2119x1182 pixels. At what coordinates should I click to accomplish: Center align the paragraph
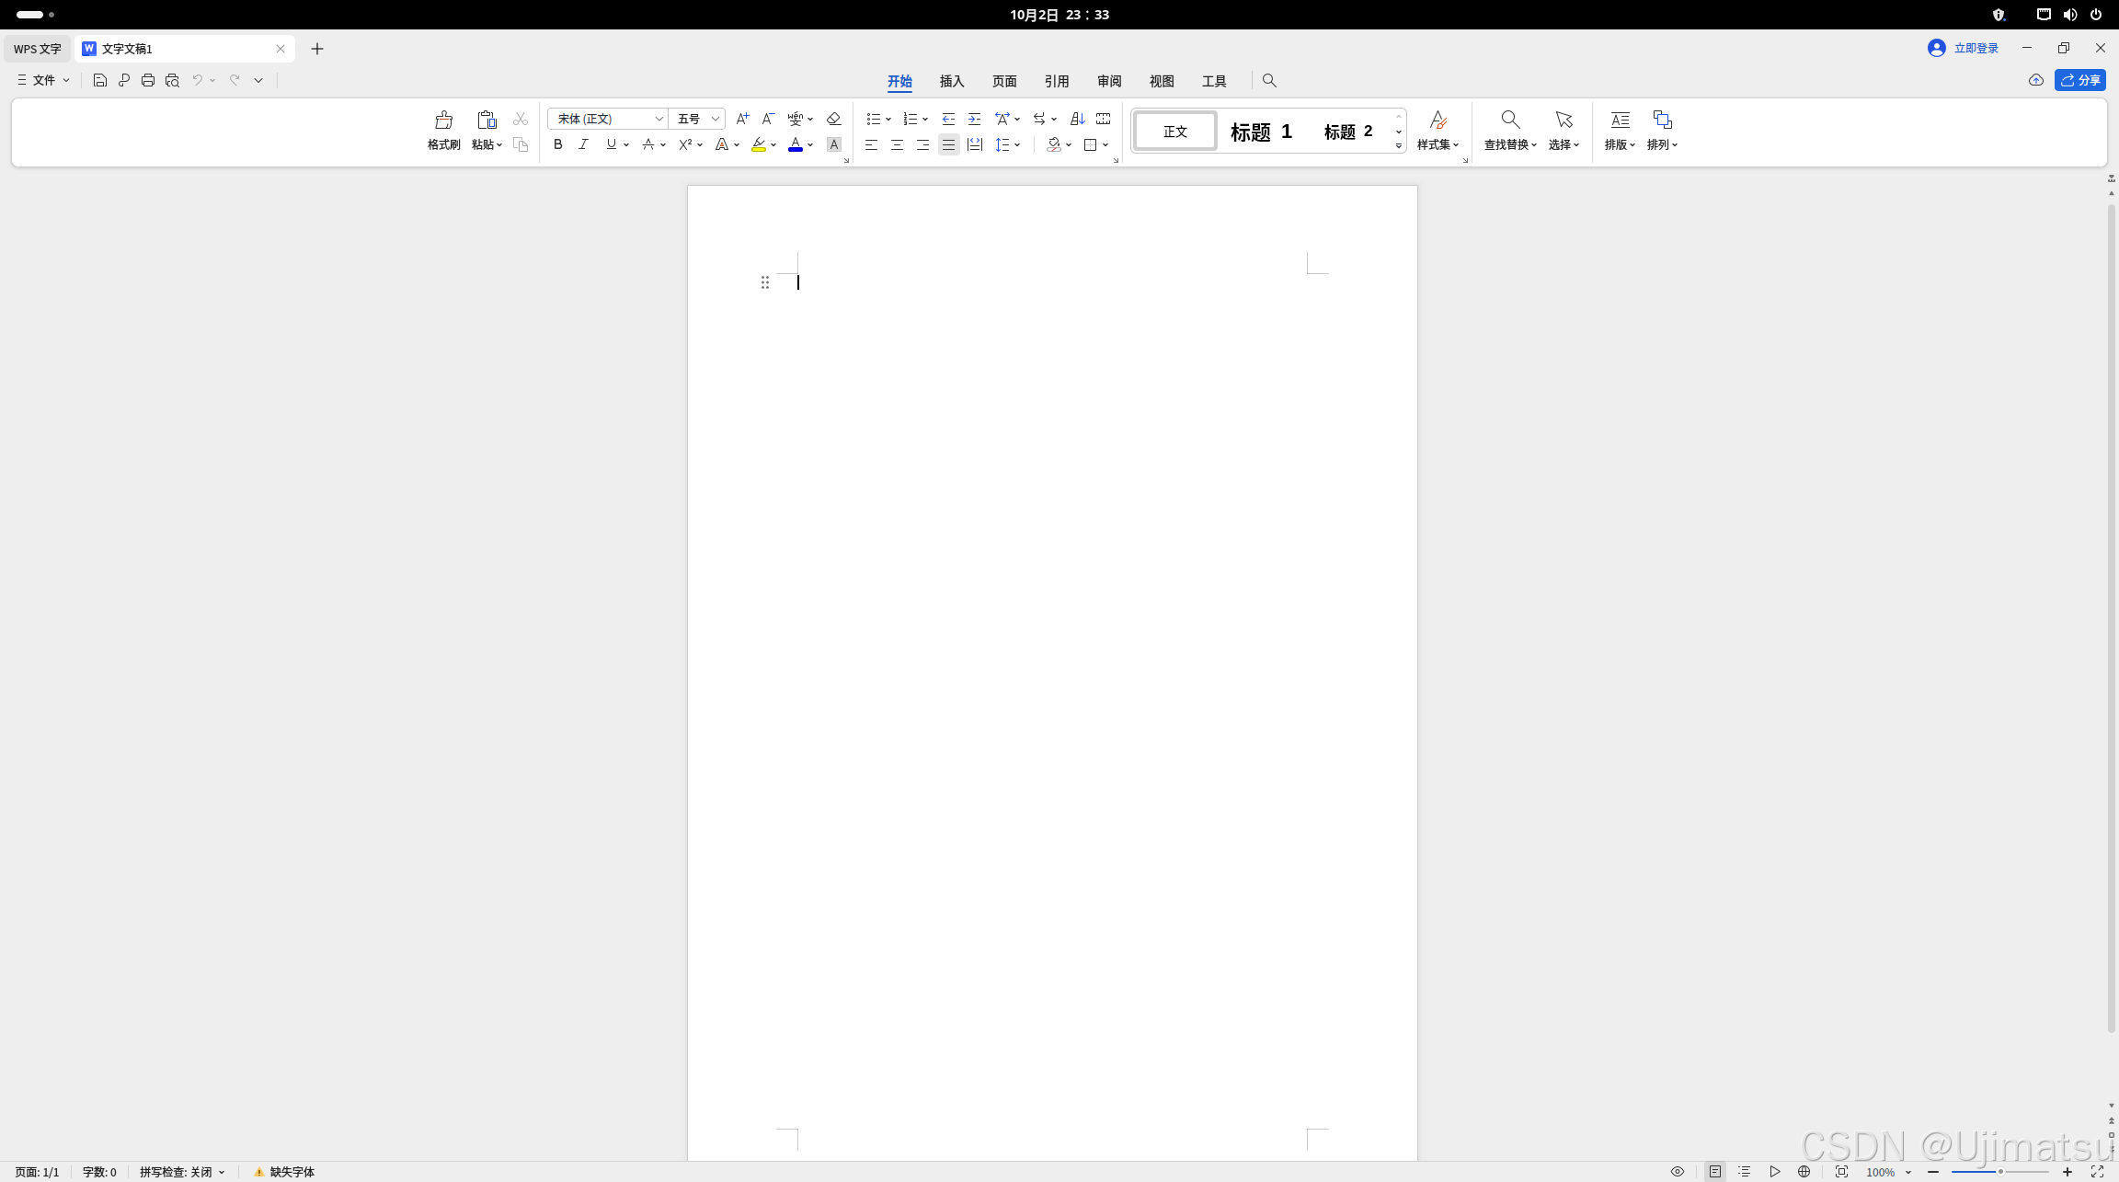point(897,144)
